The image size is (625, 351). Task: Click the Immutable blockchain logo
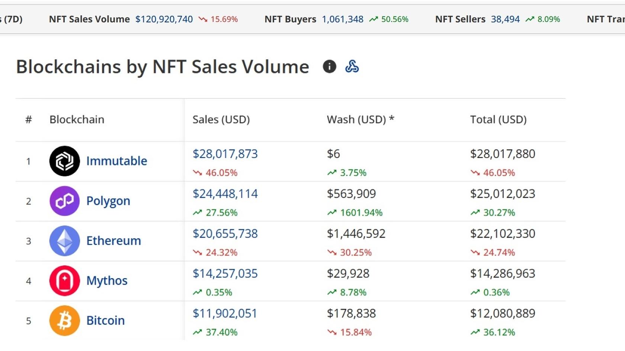(64, 161)
